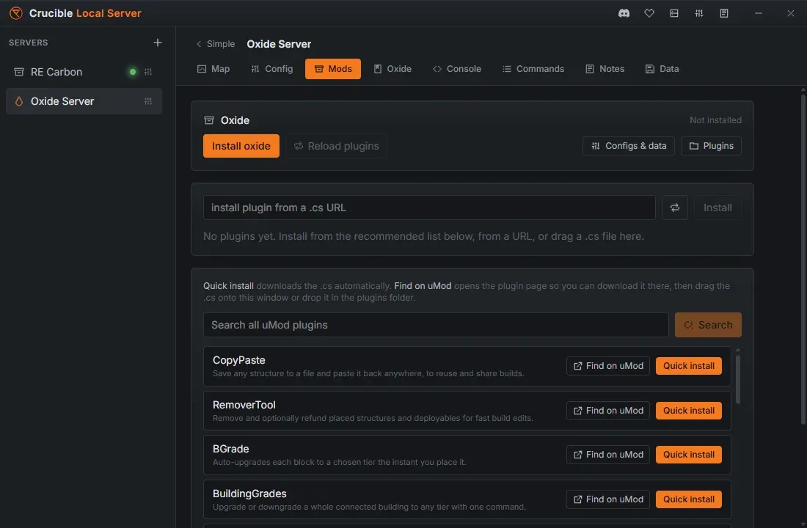The width and height of the screenshot is (807, 528).
Task: Click the plugin list scrollbar thumb
Action: coord(738,380)
